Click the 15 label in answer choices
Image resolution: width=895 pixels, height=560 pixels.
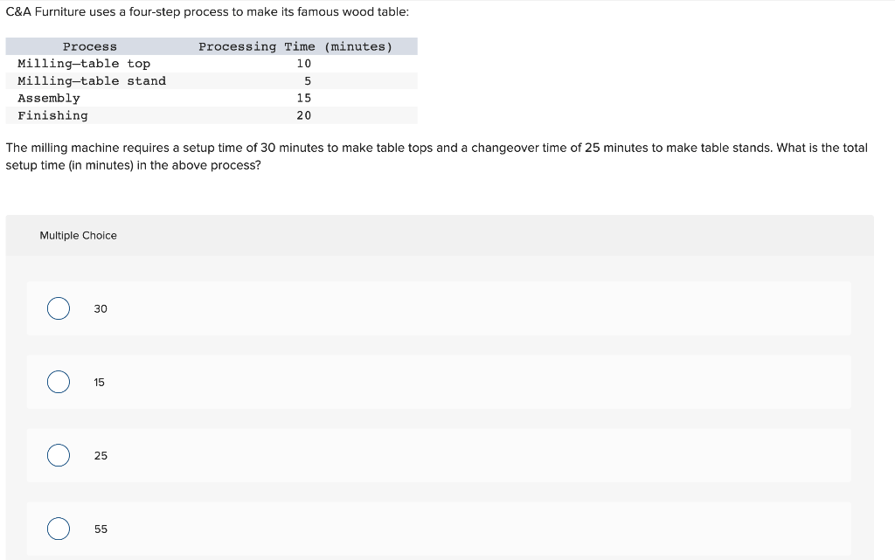[x=100, y=382]
